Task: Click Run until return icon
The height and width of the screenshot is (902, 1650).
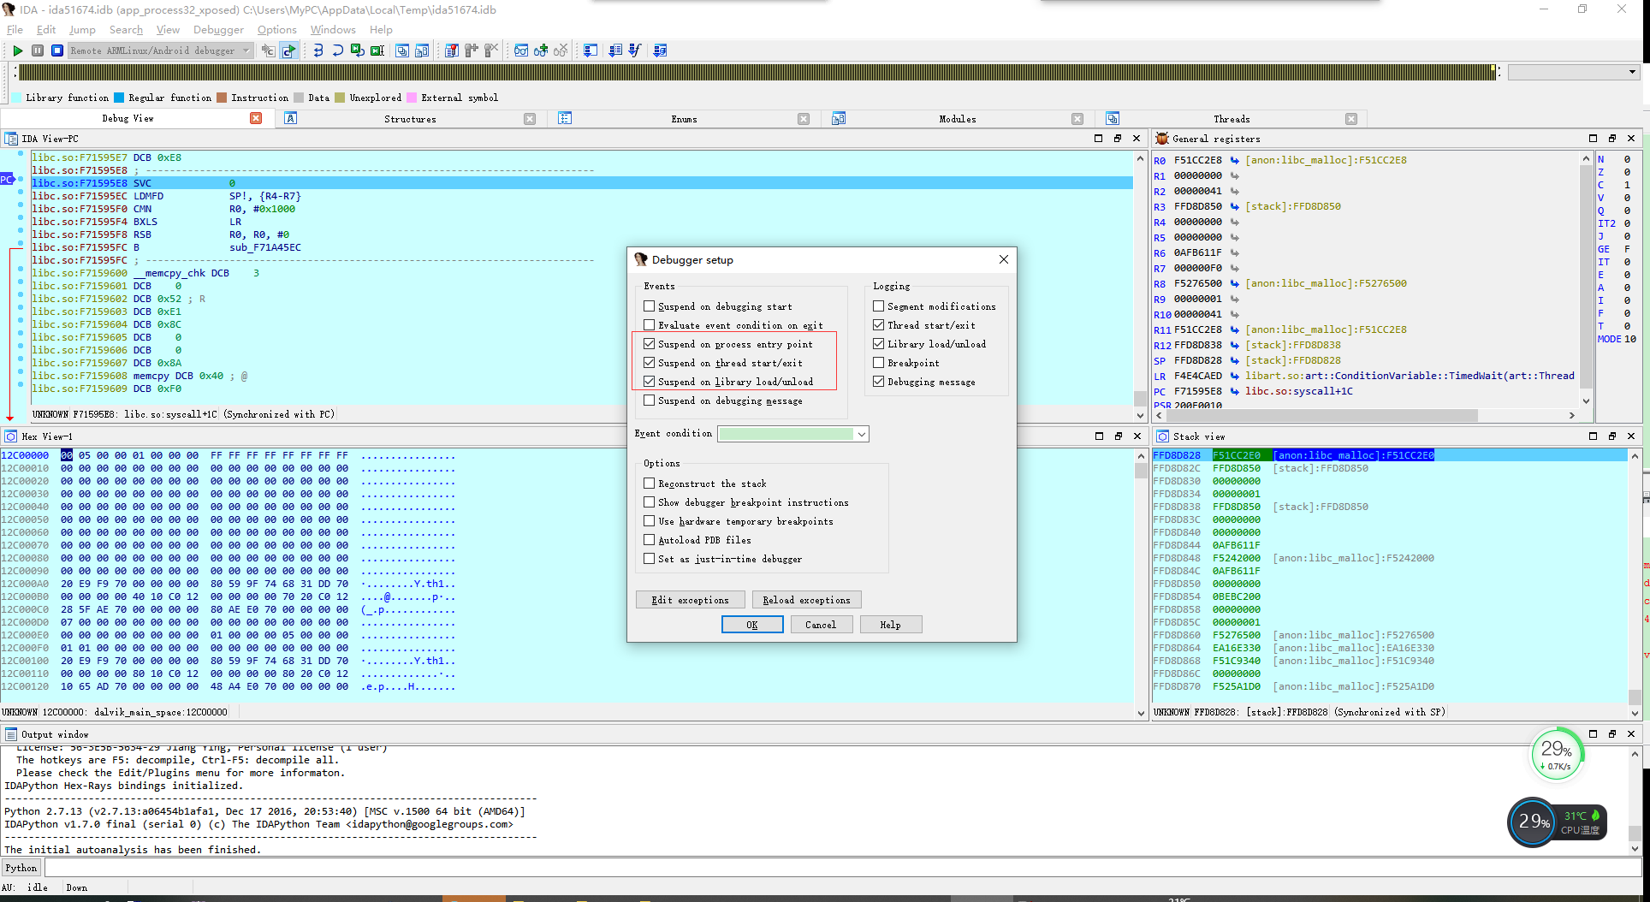Action: 357,50
